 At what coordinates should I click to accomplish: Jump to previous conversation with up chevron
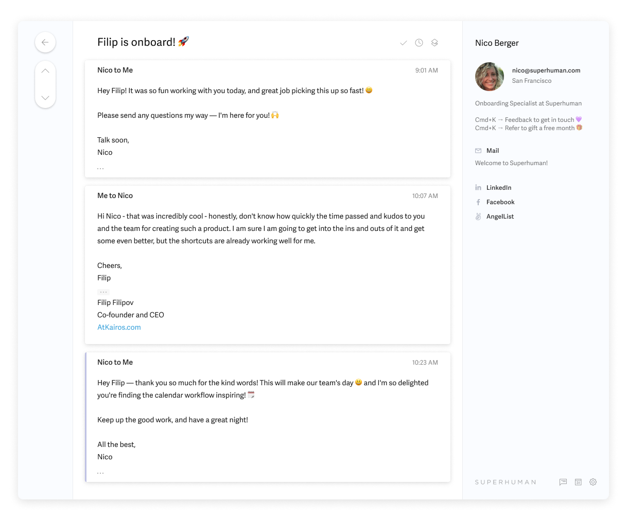click(x=45, y=71)
